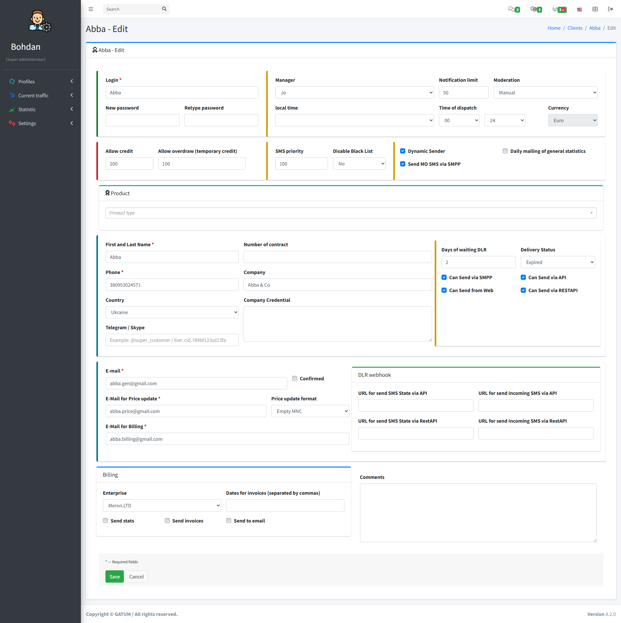The image size is (621, 623).
Task: Check the Confirmed e-mail checkbox
Action: tap(295, 378)
